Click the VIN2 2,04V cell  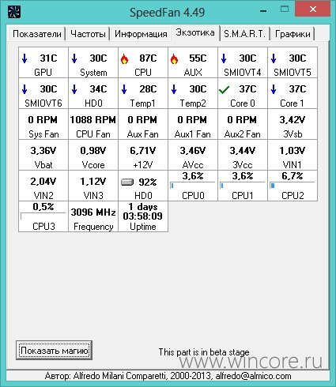(43, 186)
